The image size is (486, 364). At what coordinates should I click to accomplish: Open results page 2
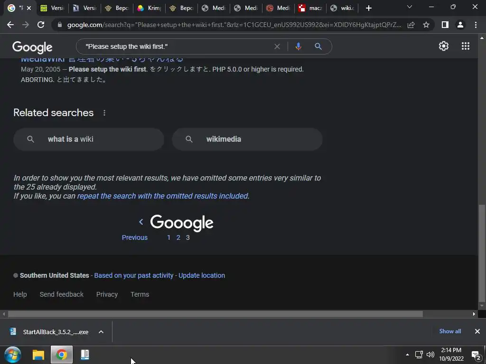(x=178, y=237)
